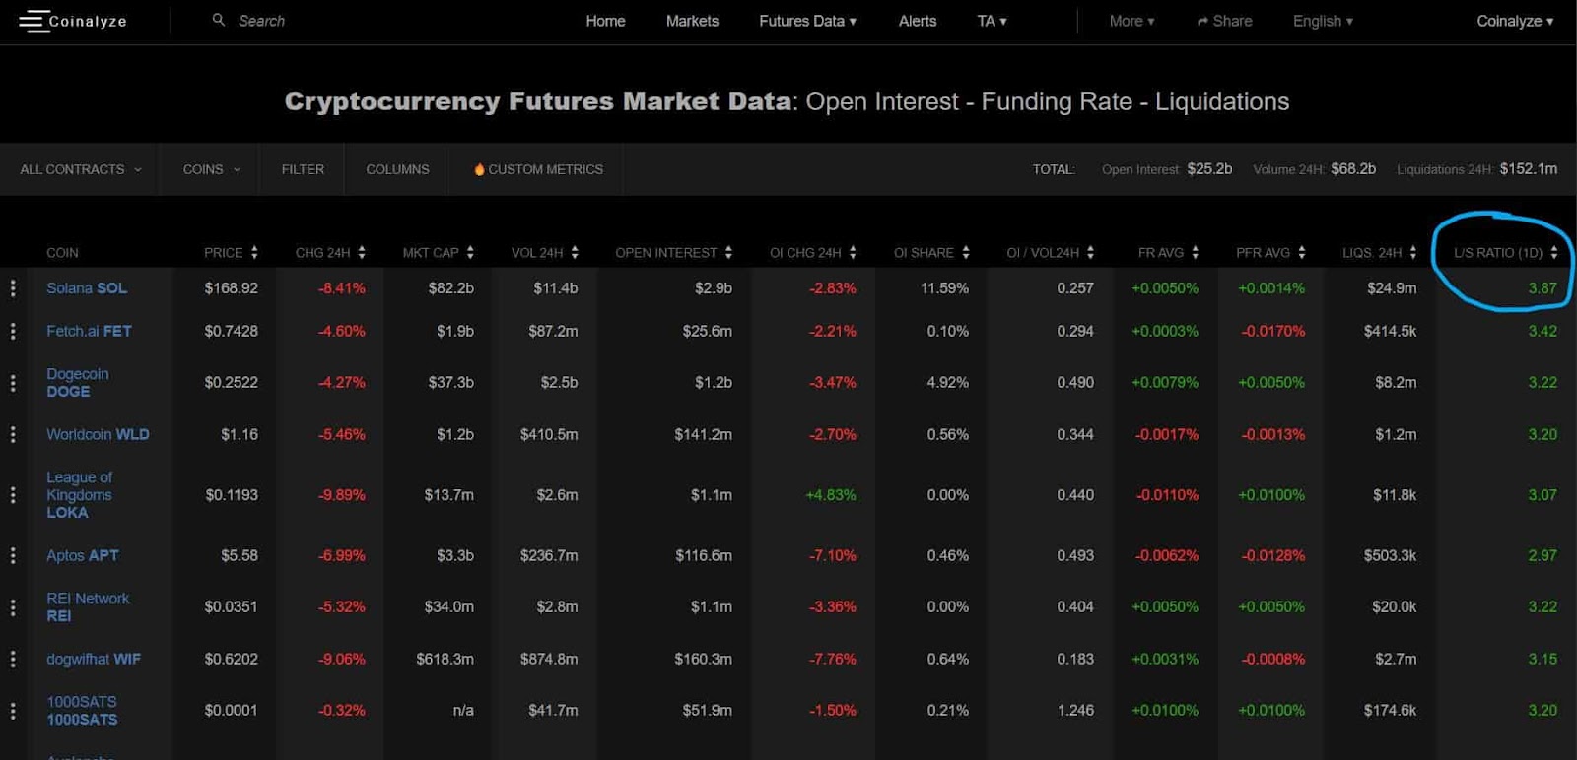
Task: Open the League of Kingdoms LOKA link
Action: click(x=80, y=495)
